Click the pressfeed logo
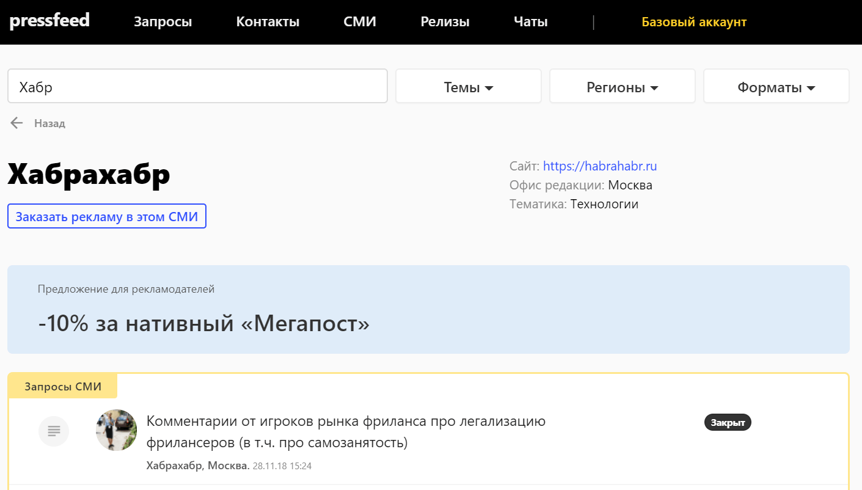 tap(49, 21)
